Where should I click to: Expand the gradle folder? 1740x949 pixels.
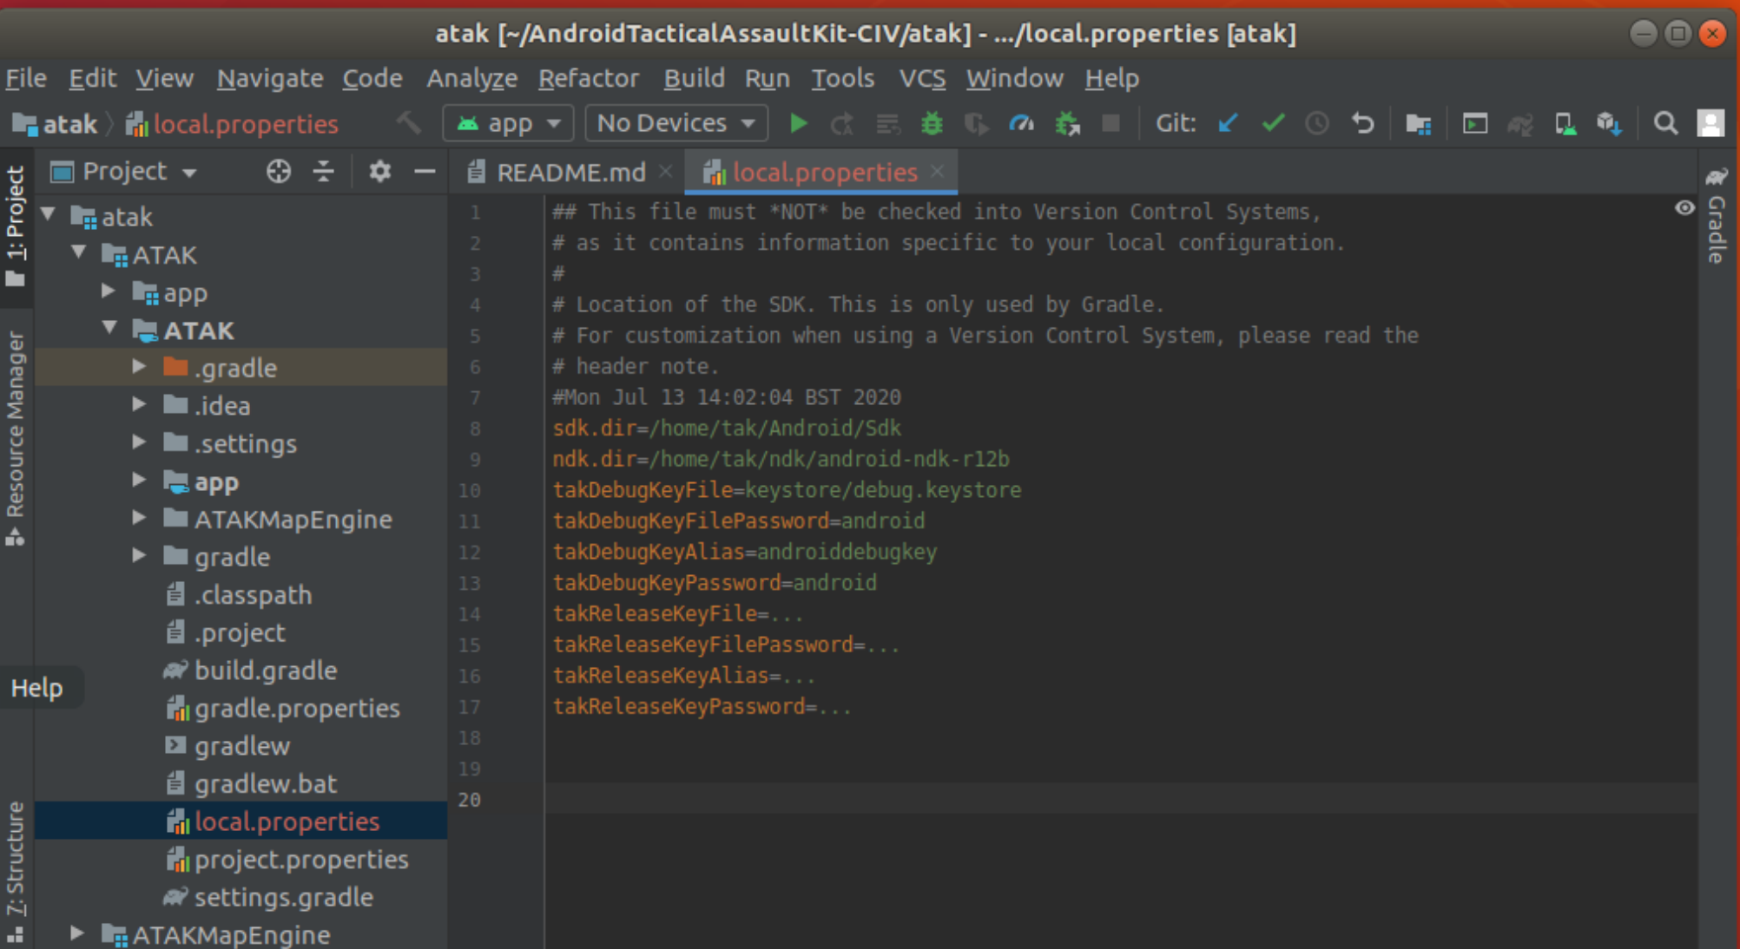coord(139,556)
